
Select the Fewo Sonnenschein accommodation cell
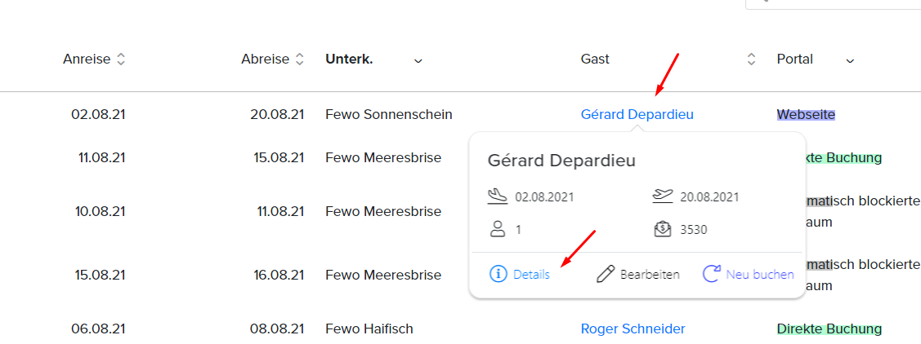click(x=389, y=114)
